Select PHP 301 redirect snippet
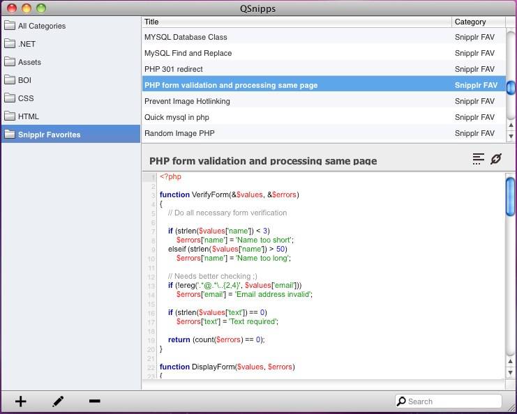Screen dimensions: 517x414 pyautogui.click(x=324, y=69)
